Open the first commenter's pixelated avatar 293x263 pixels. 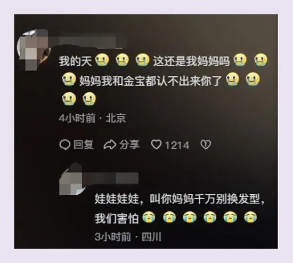click(33, 49)
